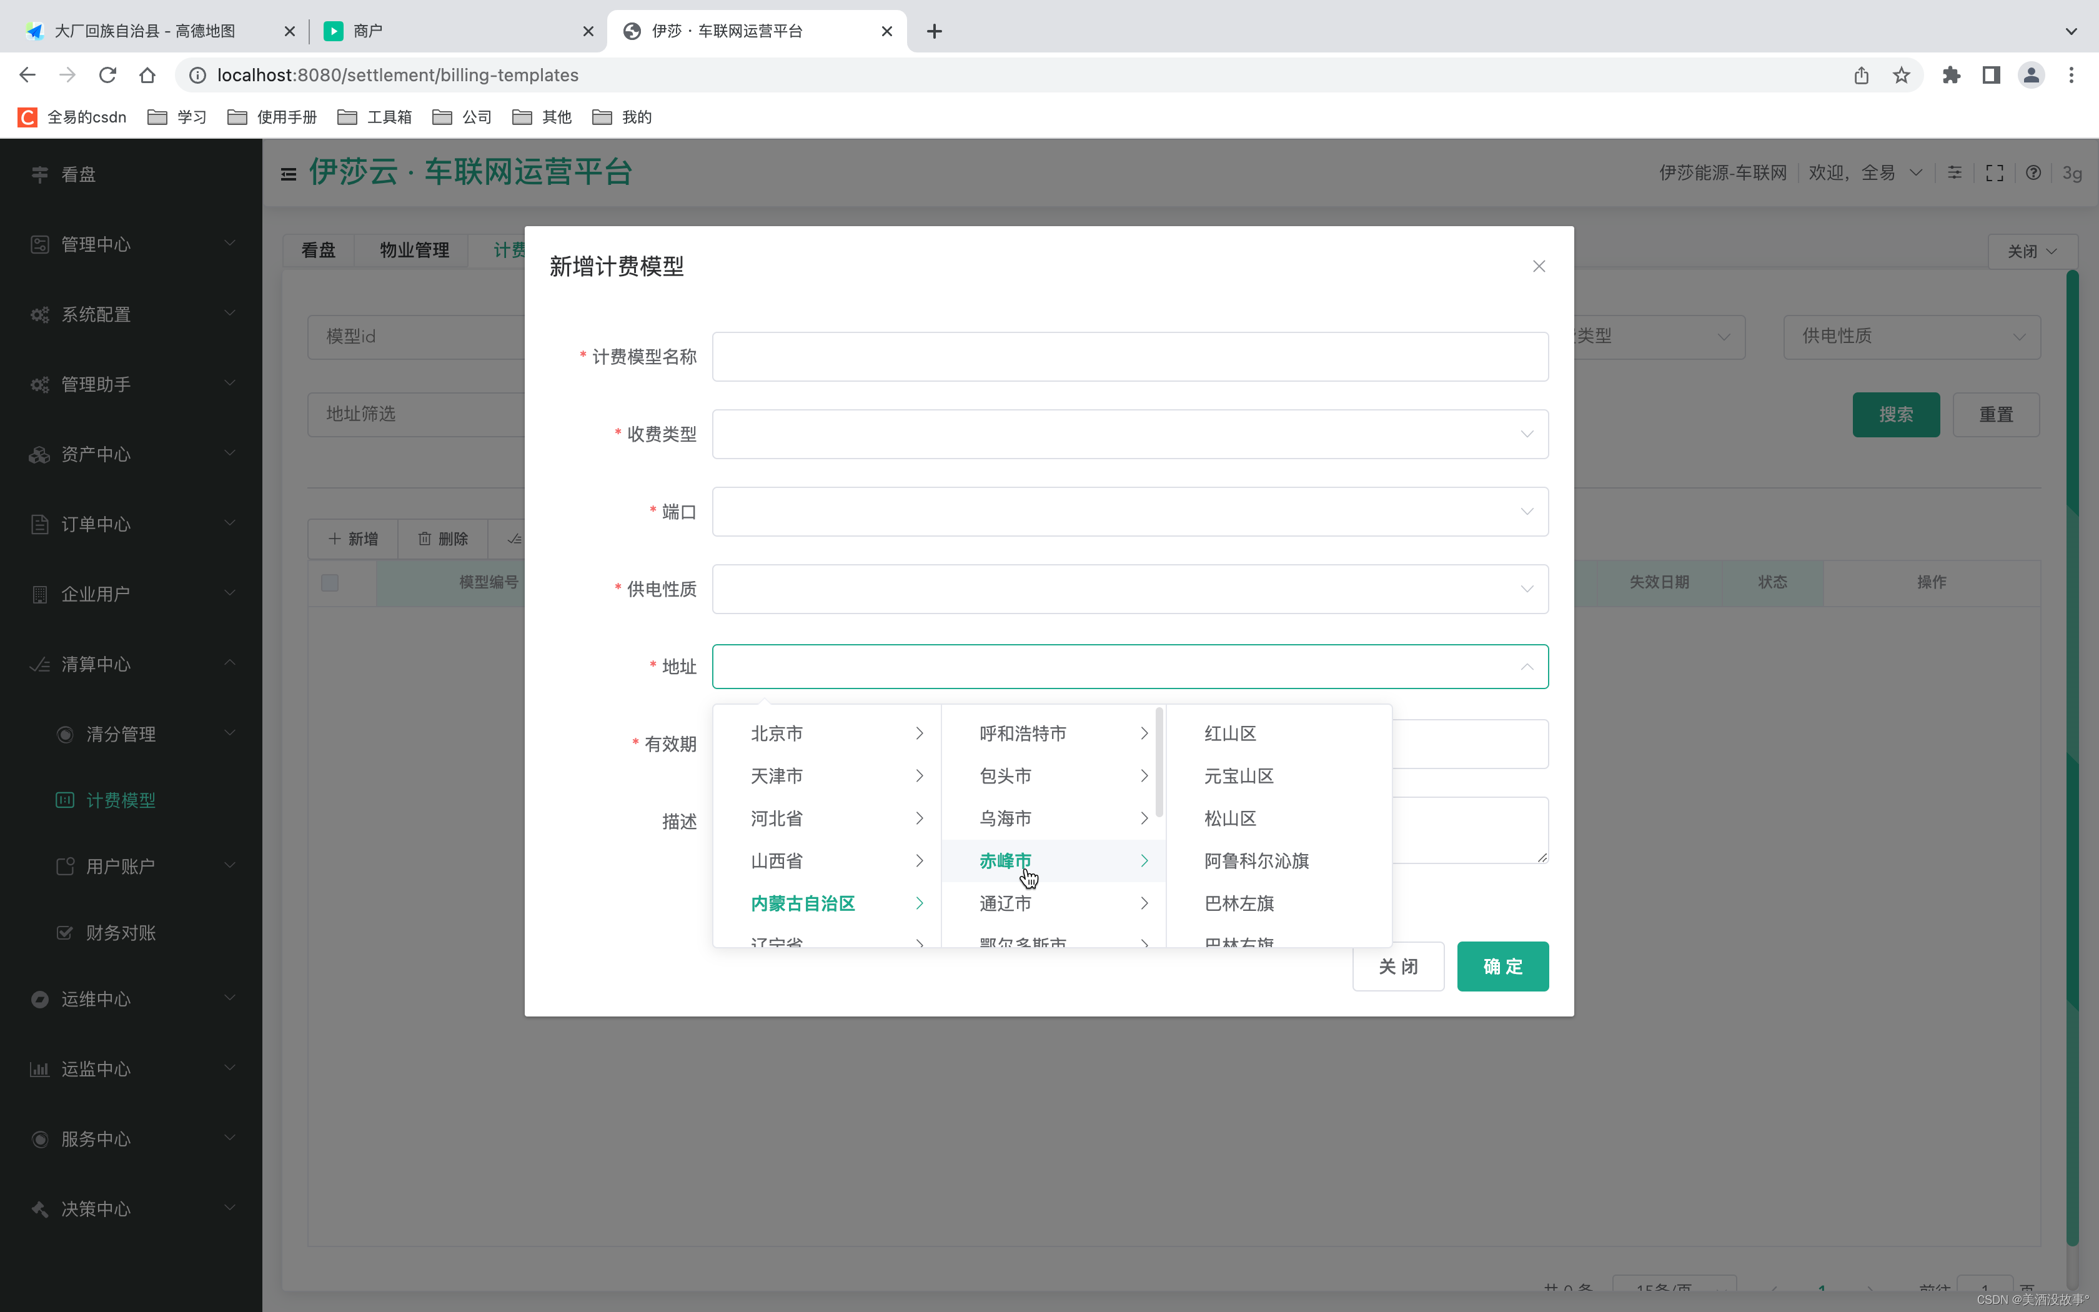Collapse the 清算中心 sidebar section
Image resolution: width=2099 pixels, height=1312 pixels.
point(229,663)
